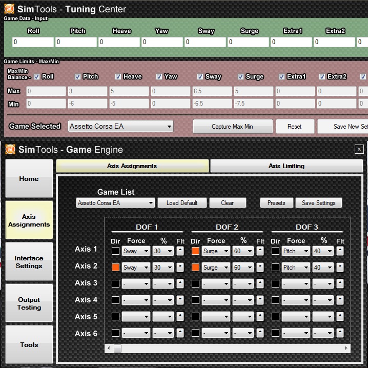This screenshot has height=368, width=368.
Task: Open Axis 2 DOF 2 filter button
Action: [260, 268]
